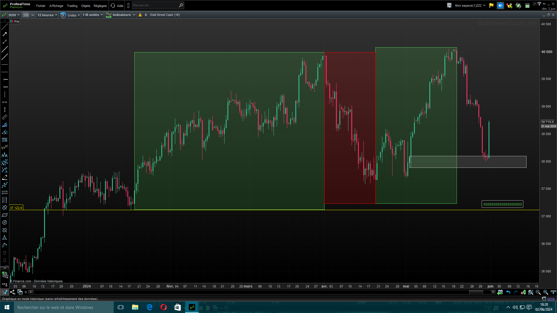Image resolution: width=557 pixels, height=313 pixels.
Task: Open the 1 M unités dropdown
Action: (93, 15)
